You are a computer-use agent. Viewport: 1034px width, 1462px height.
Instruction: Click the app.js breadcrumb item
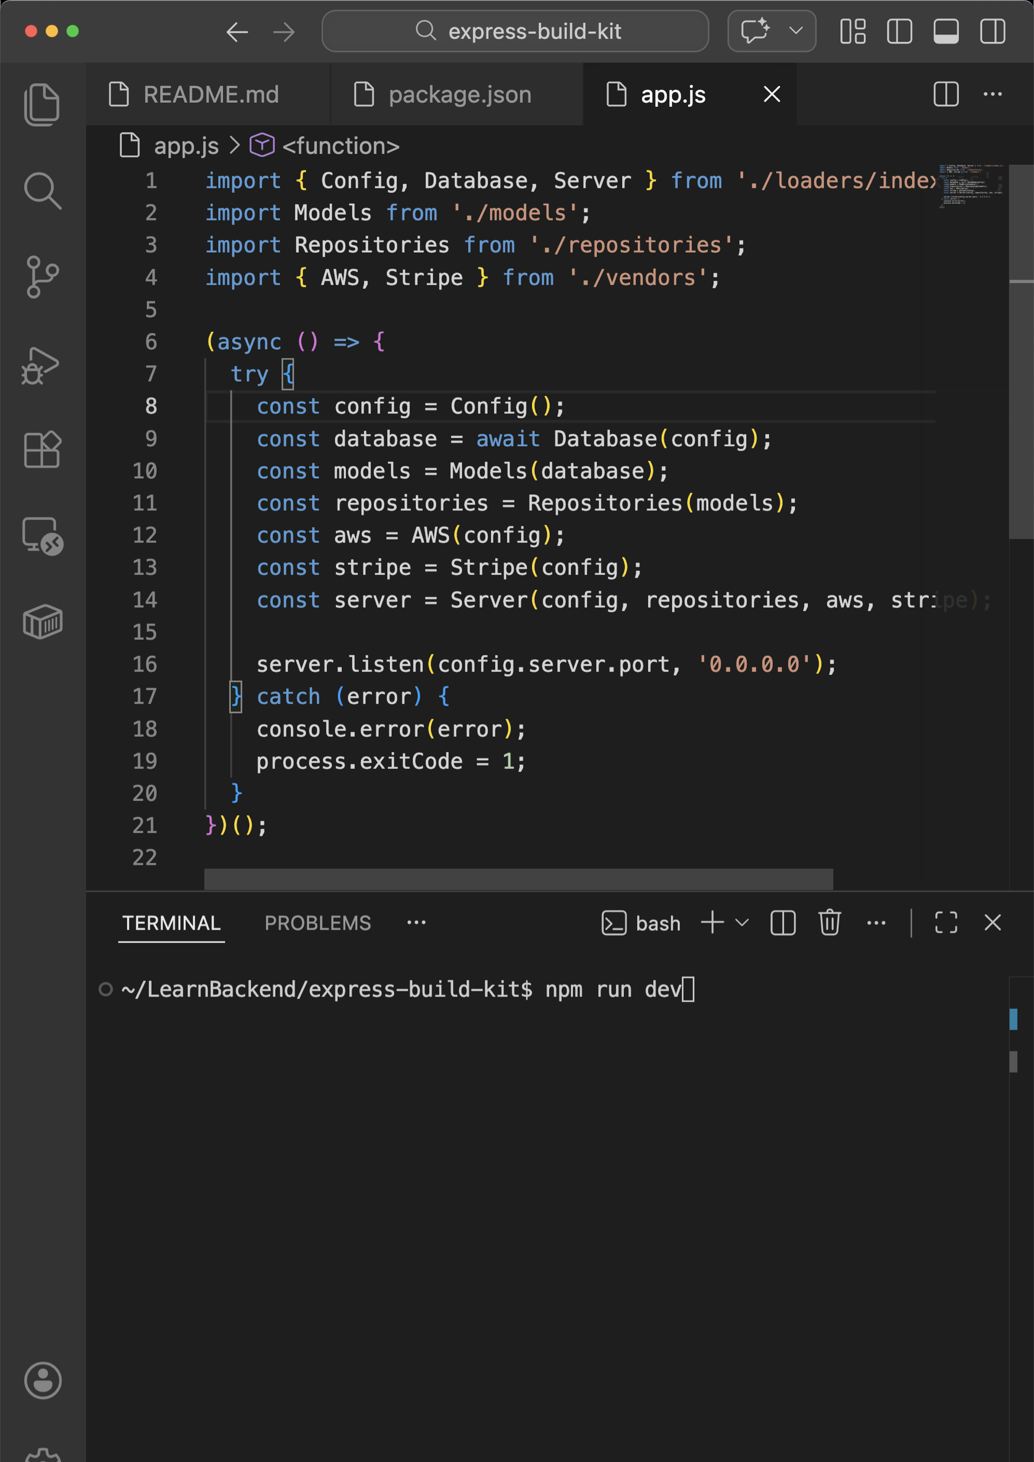click(x=186, y=146)
